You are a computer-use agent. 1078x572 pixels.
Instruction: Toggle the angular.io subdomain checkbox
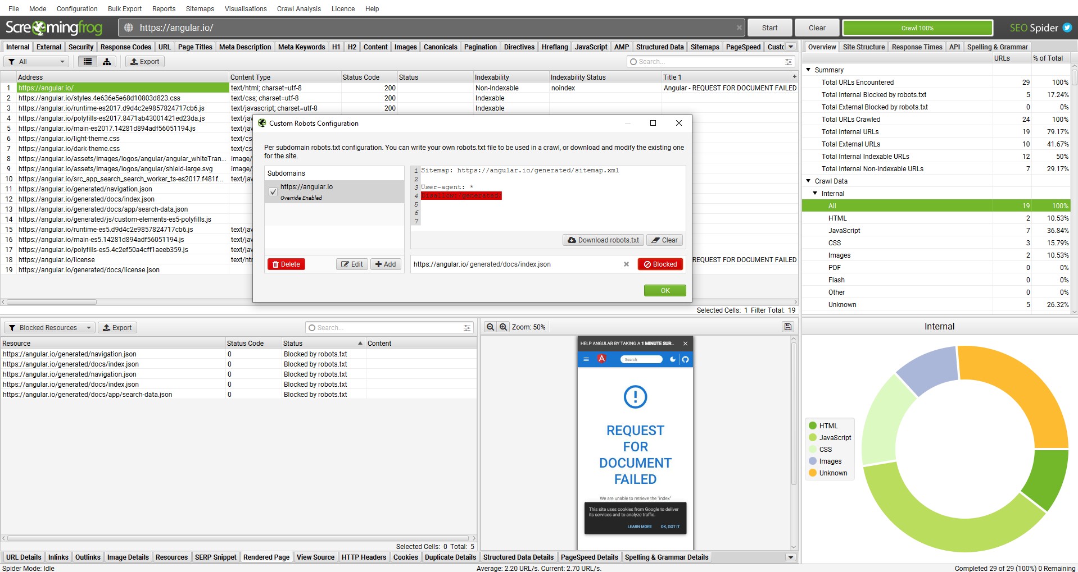coord(273,192)
